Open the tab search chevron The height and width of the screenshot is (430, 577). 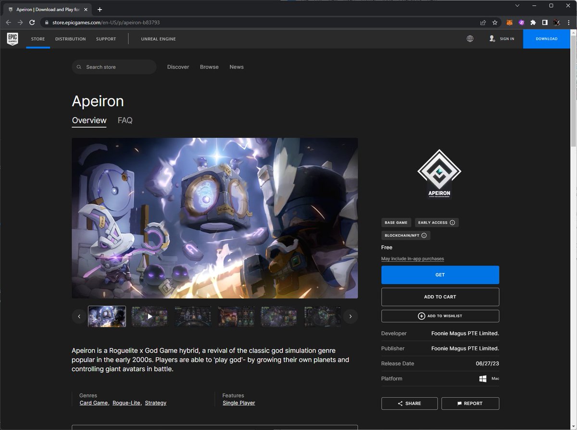pos(517,6)
